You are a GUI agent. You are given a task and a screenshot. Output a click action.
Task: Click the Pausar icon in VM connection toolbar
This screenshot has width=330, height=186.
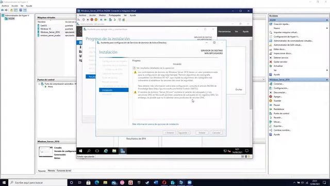(101, 20)
